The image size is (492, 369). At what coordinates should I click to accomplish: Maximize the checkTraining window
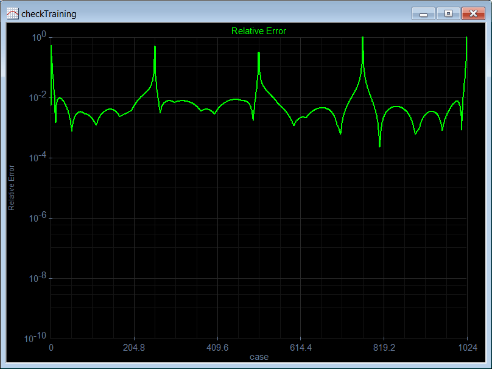click(448, 14)
